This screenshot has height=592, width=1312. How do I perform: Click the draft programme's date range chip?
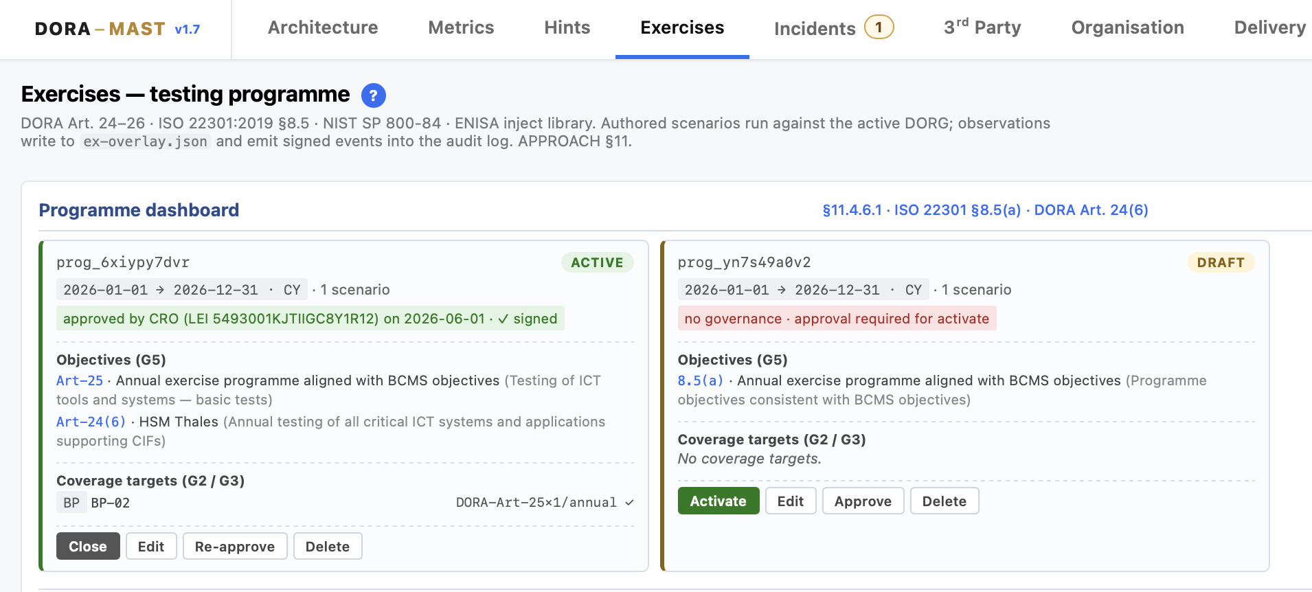click(803, 290)
